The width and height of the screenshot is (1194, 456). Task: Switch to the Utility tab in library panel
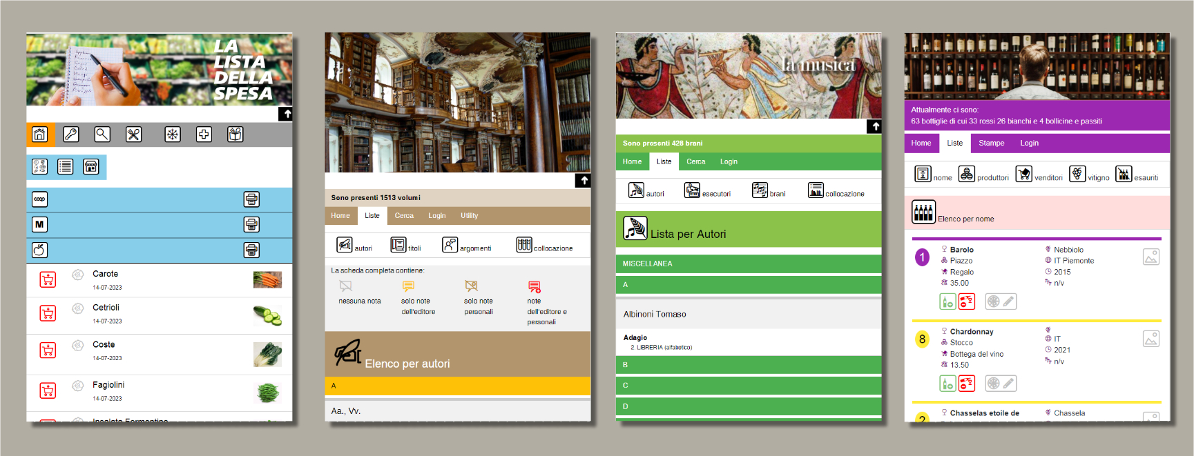(469, 216)
